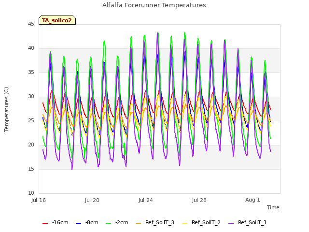Toggle the -2cm legend entry
This screenshot has height=232, width=309.
(117, 223)
